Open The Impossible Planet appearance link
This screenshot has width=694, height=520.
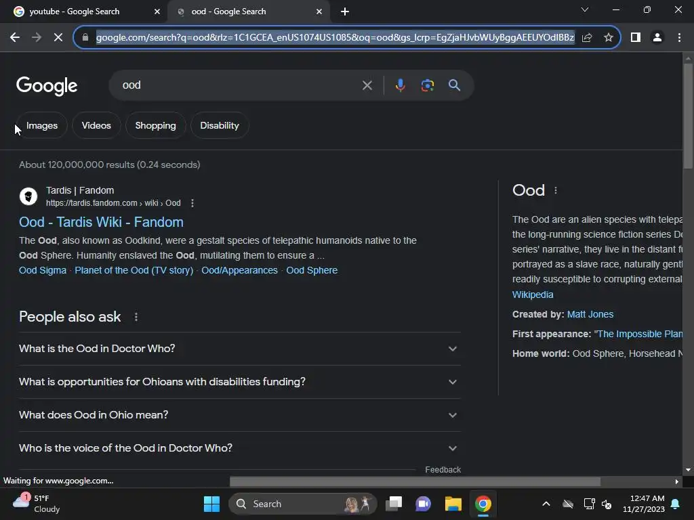pos(640,334)
